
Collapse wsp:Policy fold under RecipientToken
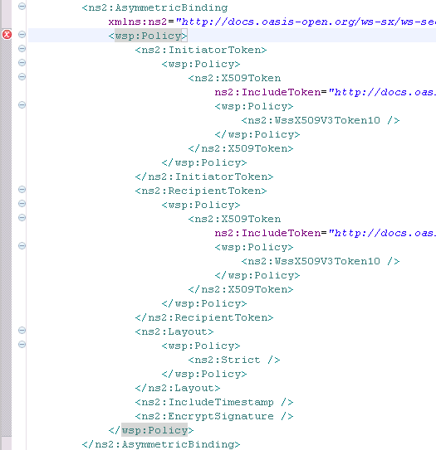(x=22, y=204)
